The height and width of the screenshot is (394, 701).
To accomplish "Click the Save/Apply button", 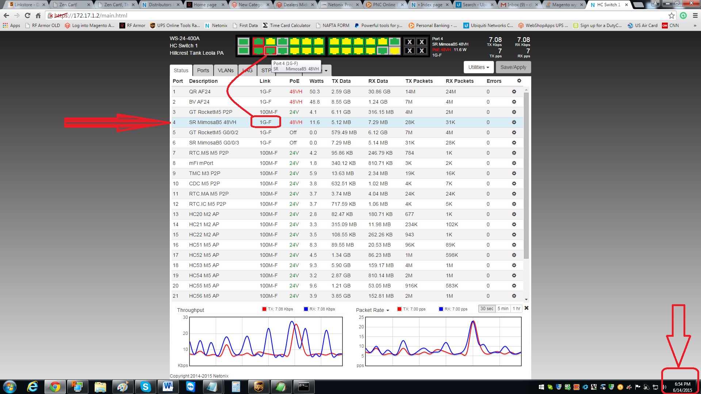I will (513, 67).
